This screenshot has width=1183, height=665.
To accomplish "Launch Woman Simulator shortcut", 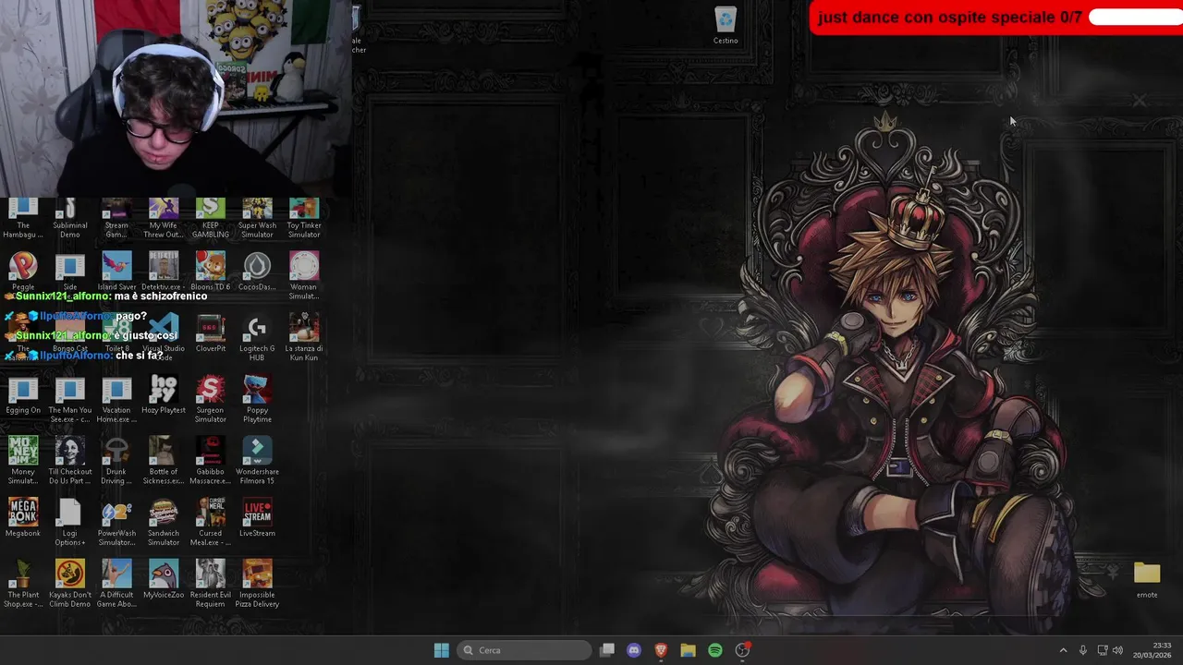I will click(304, 276).
